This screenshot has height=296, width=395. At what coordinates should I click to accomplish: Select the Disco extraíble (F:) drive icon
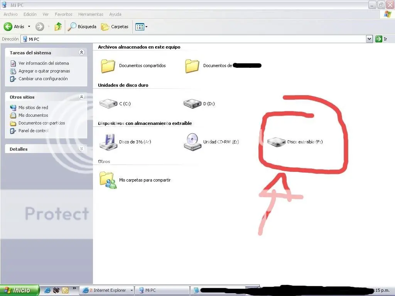click(x=276, y=142)
